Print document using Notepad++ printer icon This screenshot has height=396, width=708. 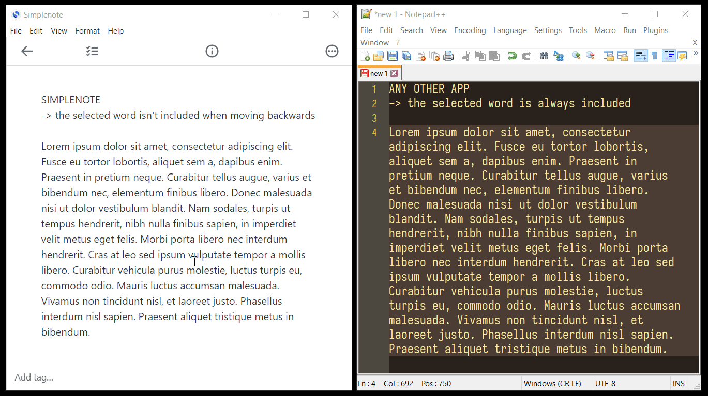(x=448, y=56)
